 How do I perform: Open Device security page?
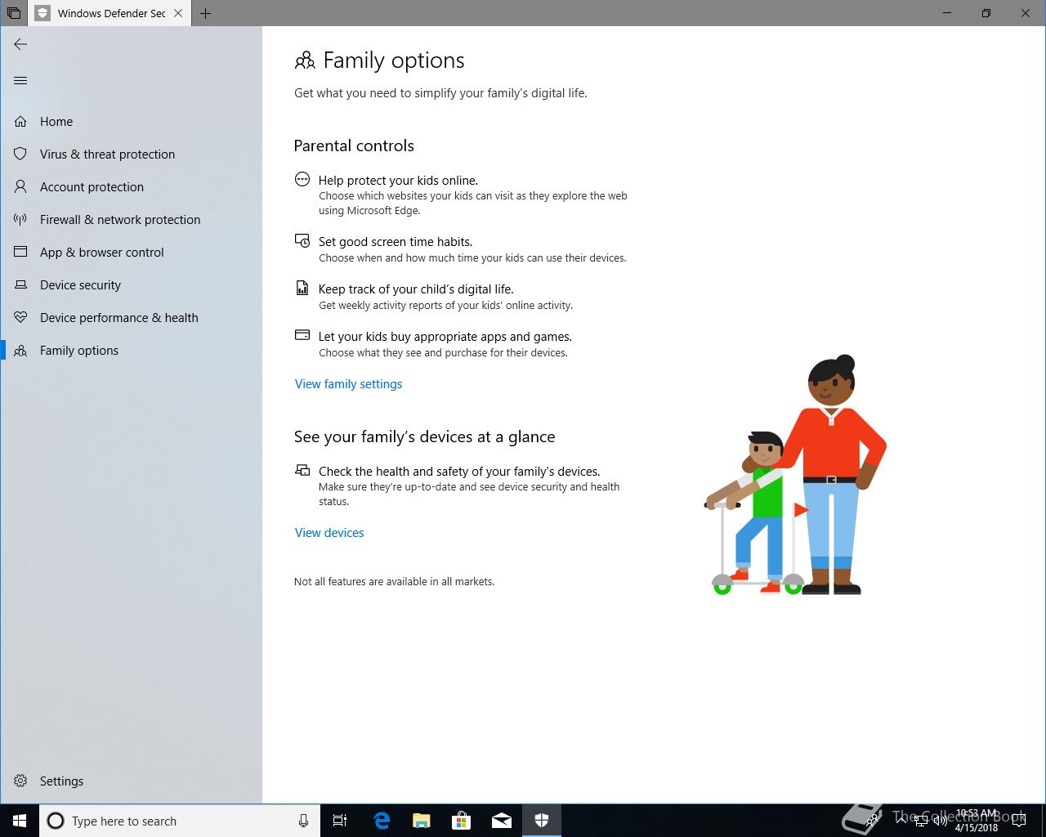pos(131,284)
